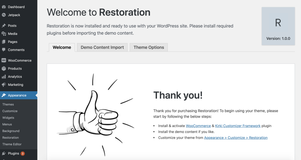The image size is (301, 160).
Task: Click the Jetpack lightning icon
Action: (x=4, y=15)
